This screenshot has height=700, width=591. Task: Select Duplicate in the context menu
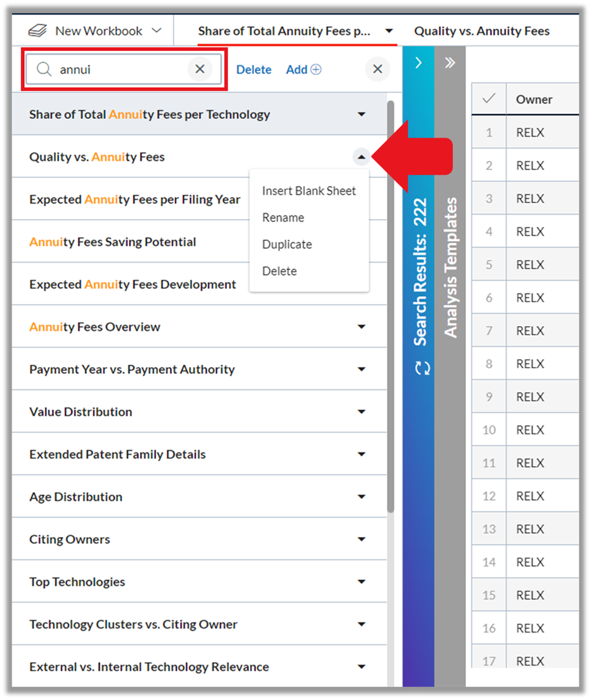(x=287, y=245)
